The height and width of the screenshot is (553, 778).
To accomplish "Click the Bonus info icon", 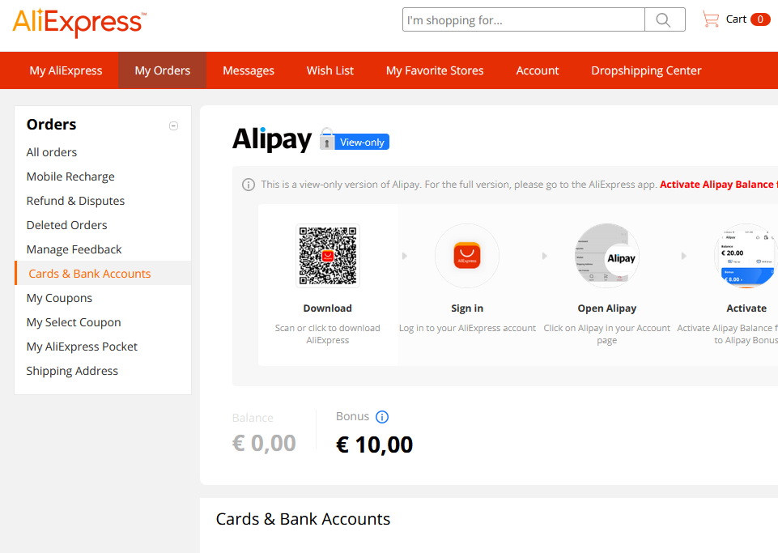I will 382,417.
